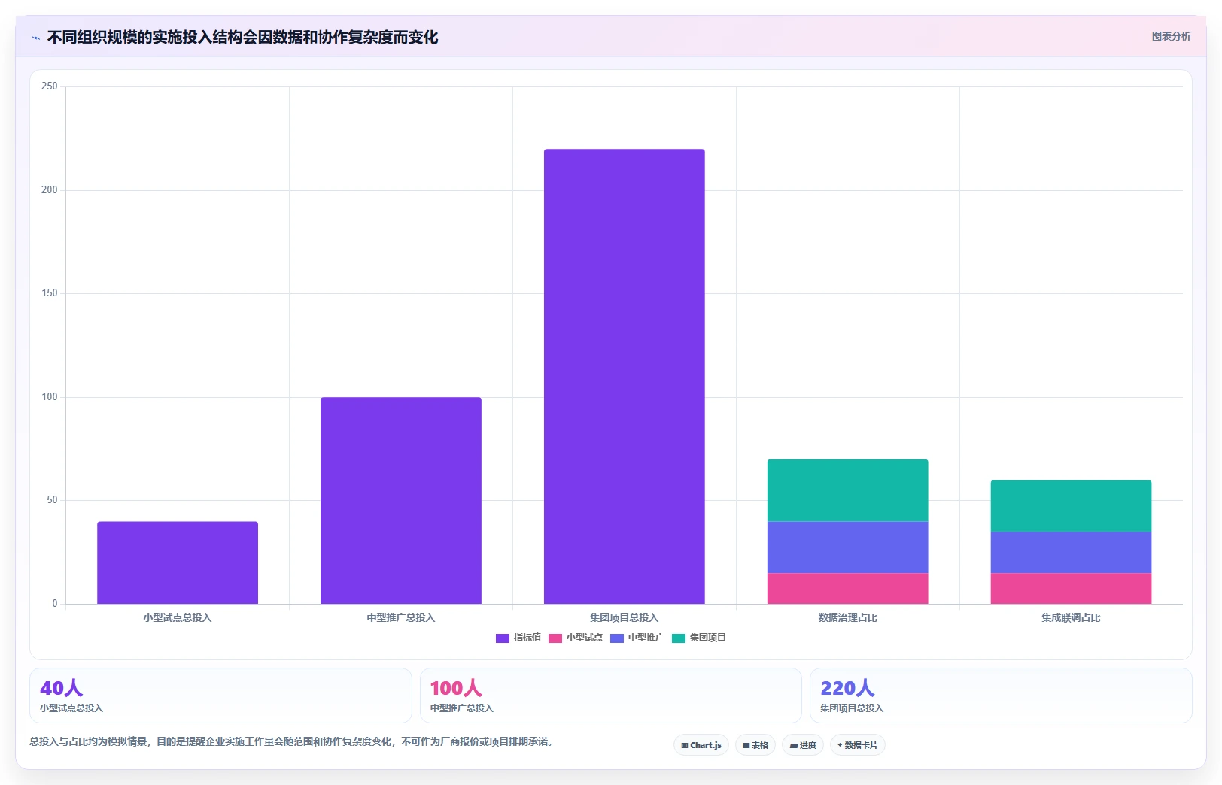1222x785 pixels.
Task: Click the pink 小型试点 legend color box
Action: [x=555, y=638]
